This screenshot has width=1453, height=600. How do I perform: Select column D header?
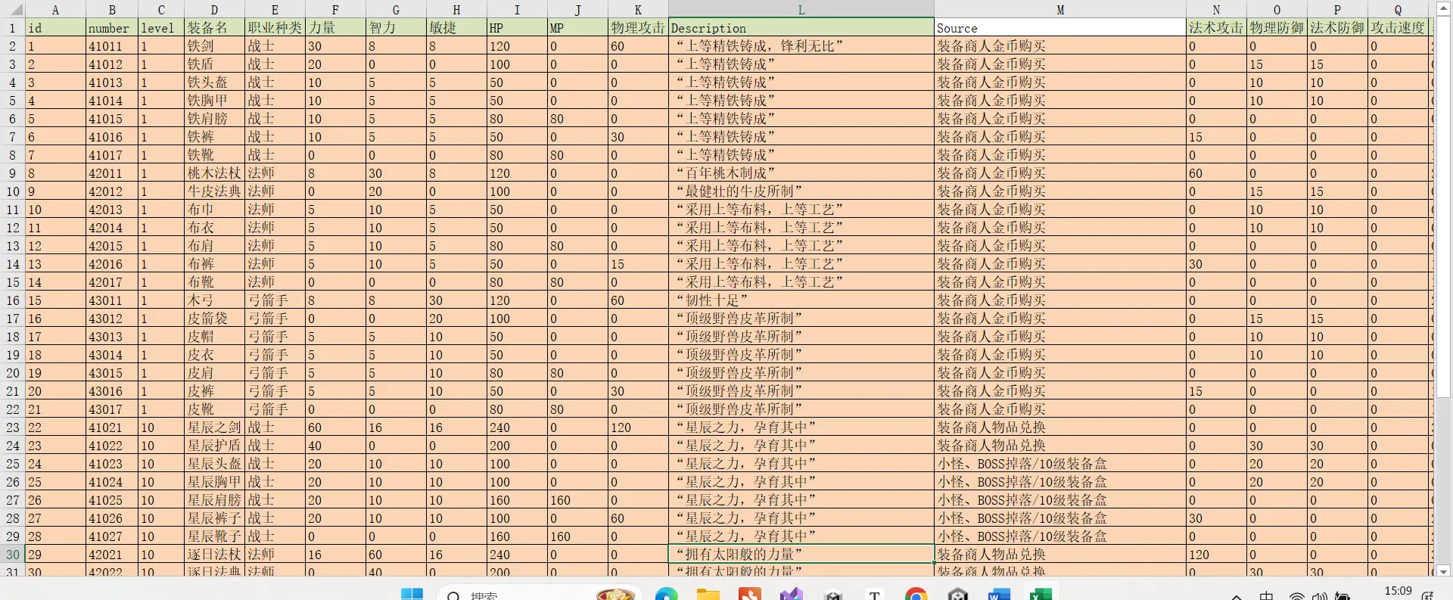(x=215, y=9)
